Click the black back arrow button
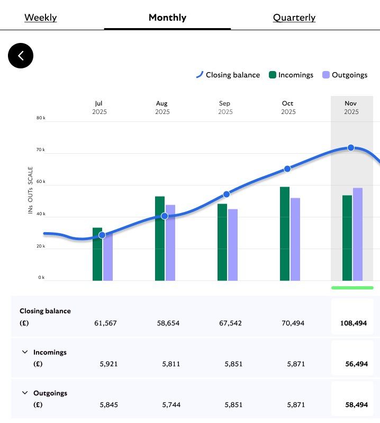 [21, 56]
